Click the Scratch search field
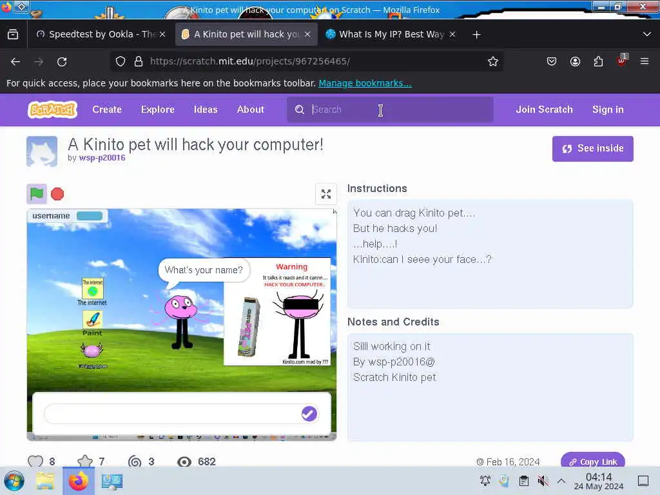 pyautogui.click(x=390, y=110)
